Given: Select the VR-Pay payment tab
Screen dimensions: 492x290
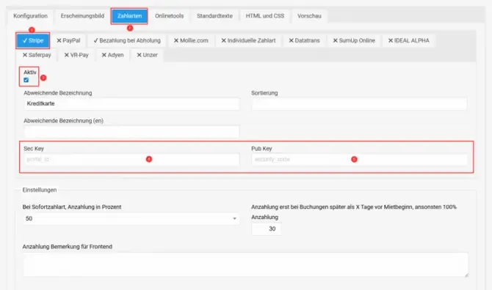Looking at the screenshot, I should pos(76,55).
